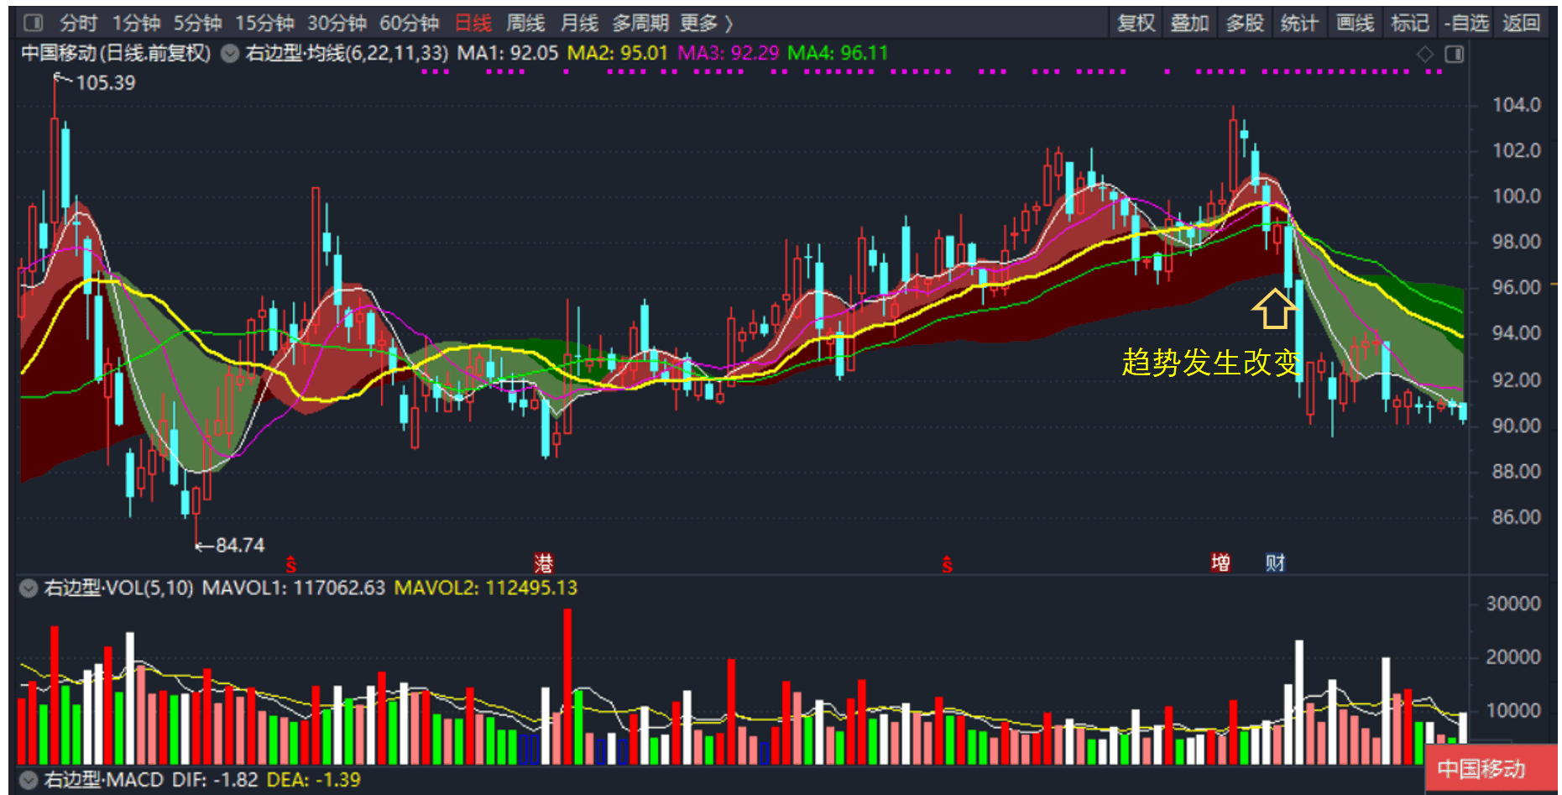
Task: Click the 返回 back button
Action: [1521, 23]
